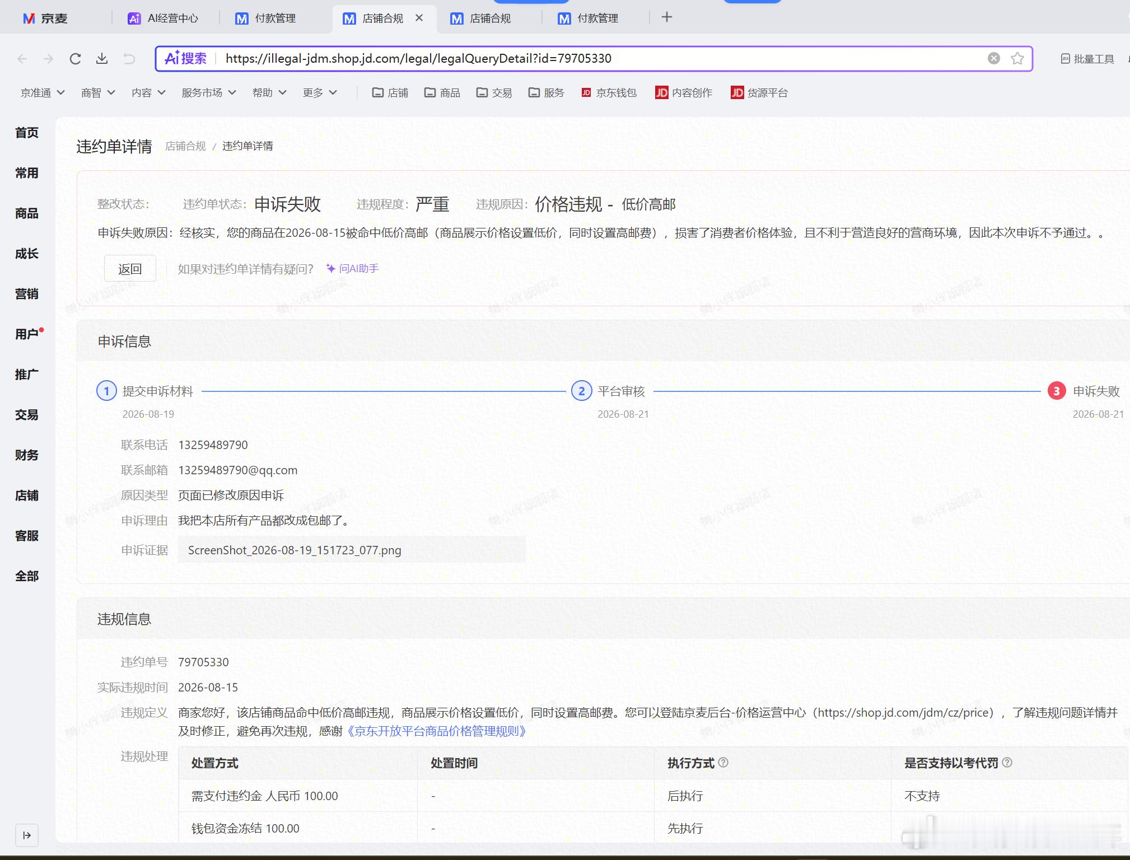Switch to the first 付款管理 tab
The image size is (1130, 860).
click(265, 18)
